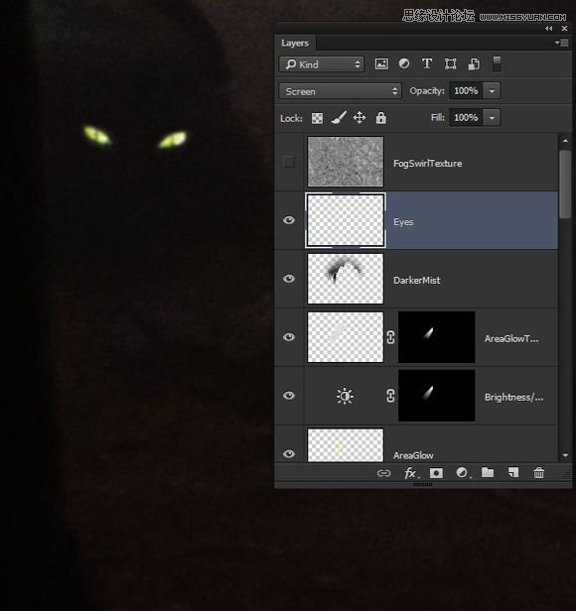Hide the DarkerMist layer
576x611 pixels.
(x=289, y=279)
